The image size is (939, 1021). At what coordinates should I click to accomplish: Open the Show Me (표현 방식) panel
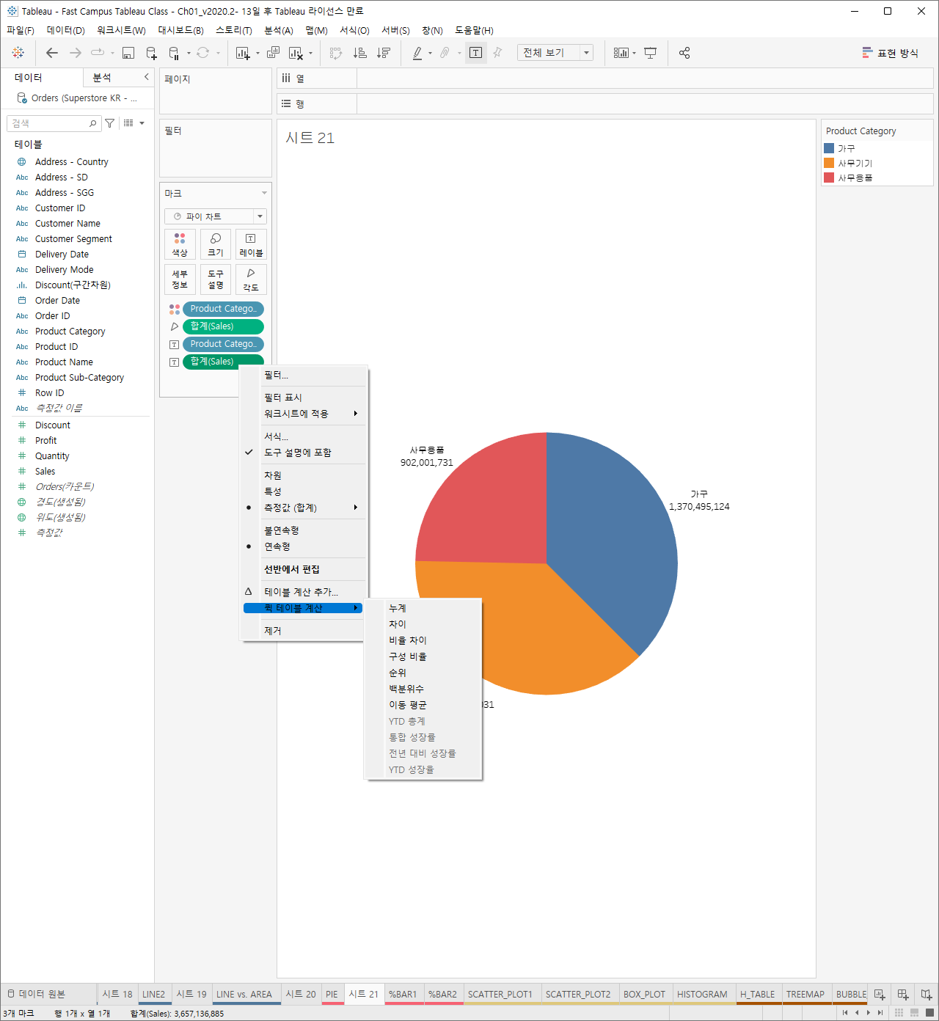(890, 53)
